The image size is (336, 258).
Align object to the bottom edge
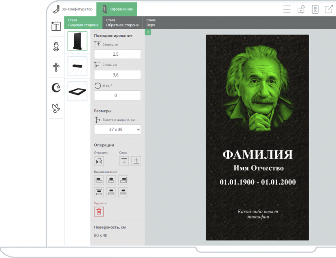(123, 192)
